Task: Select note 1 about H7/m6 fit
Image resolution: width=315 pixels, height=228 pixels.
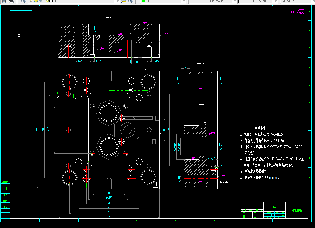Action: 262,134
